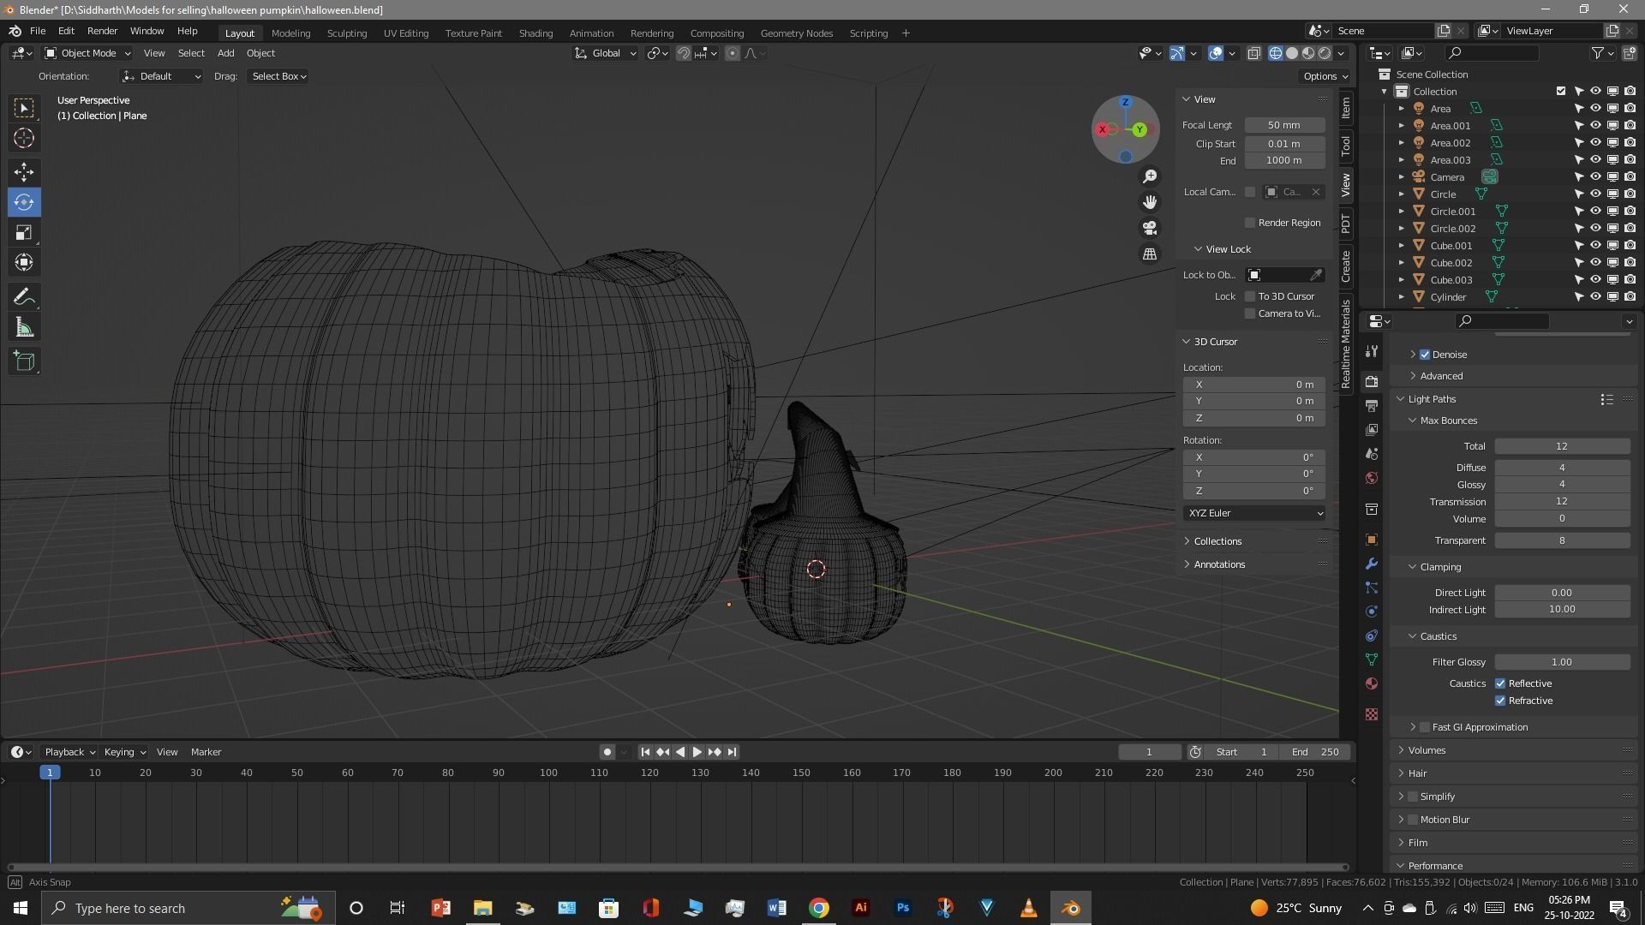Open the Physics properties tab icon
This screenshot has height=925, width=1645.
coord(1372,612)
